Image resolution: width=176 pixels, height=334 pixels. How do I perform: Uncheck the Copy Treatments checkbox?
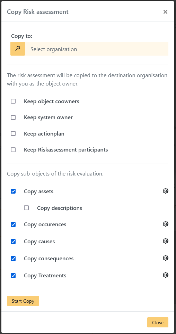pos(13,276)
